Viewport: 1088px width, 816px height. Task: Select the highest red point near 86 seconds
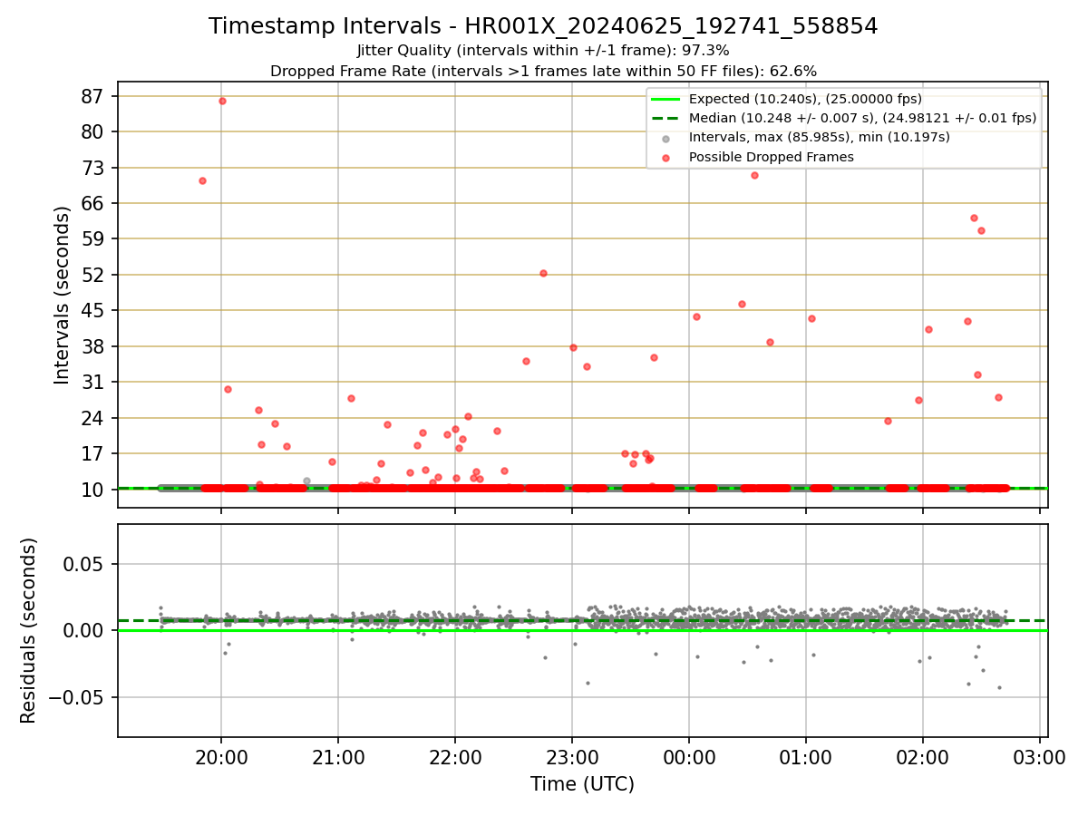click(222, 101)
